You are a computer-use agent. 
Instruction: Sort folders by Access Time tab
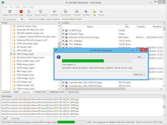tap(73, 92)
